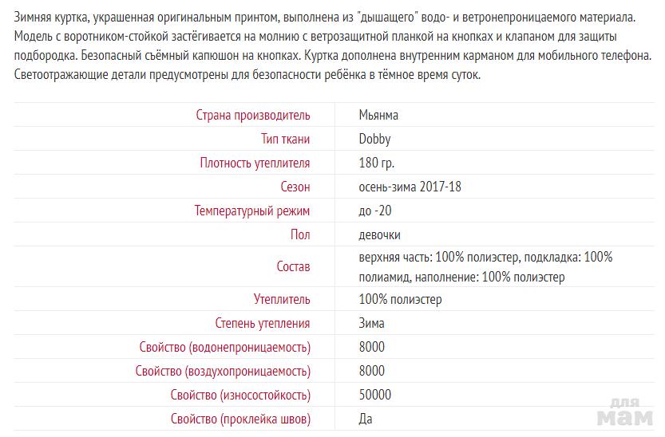Click the "Плотность утеплителя" label
The height and width of the screenshot is (437, 665).
(255, 163)
